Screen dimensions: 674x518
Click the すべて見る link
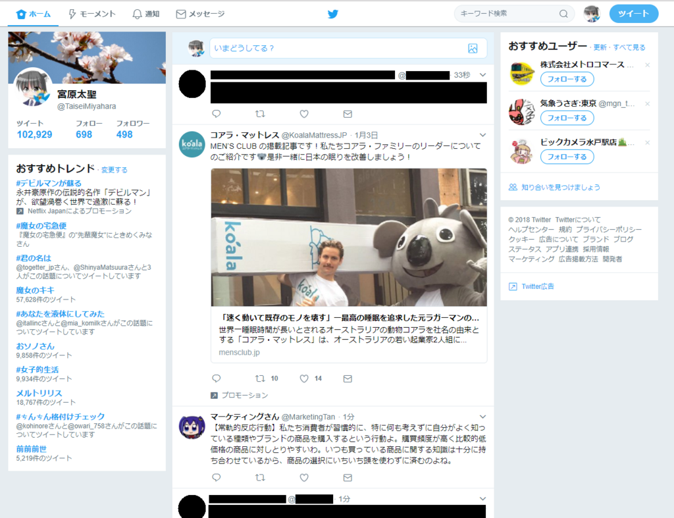tap(629, 47)
